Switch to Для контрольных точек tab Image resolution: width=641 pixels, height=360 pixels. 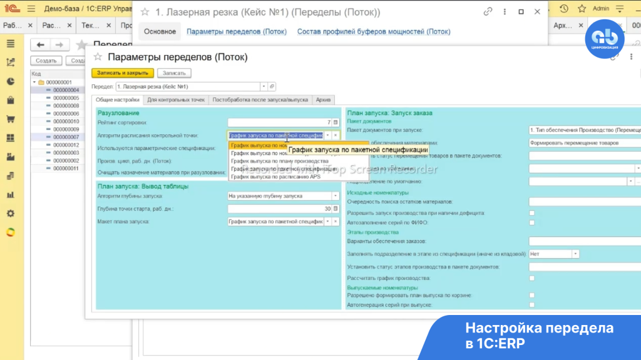coord(176,99)
